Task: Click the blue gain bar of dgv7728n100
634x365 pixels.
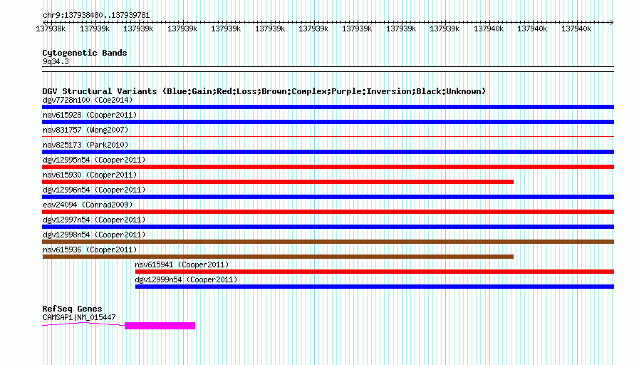Action: tap(328, 107)
